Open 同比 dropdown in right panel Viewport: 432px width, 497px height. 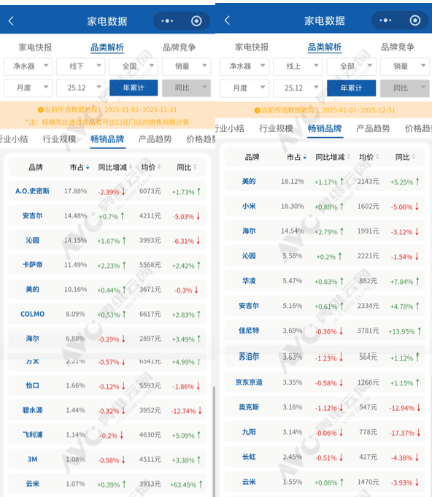pyautogui.click(x=406, y=88)
